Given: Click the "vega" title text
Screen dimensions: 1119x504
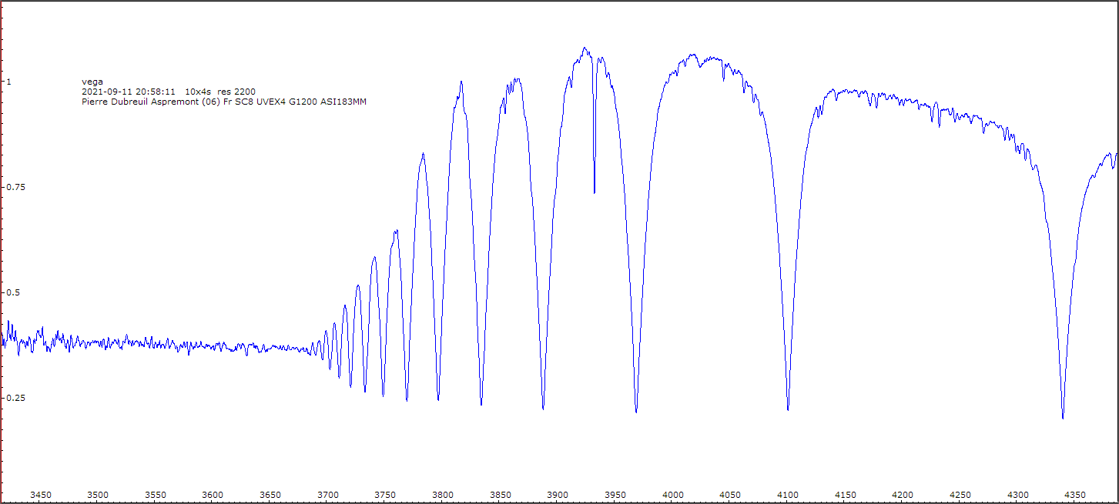Looking at the screenshot, I should coord(92,81).
